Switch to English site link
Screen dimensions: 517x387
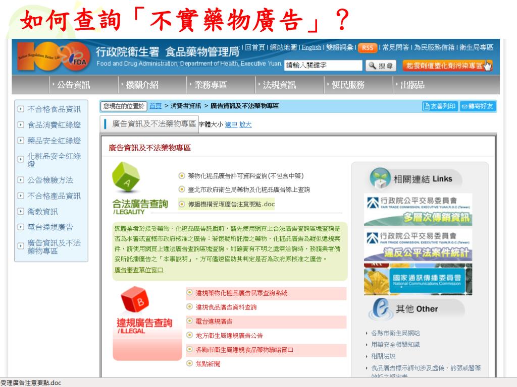311,47
